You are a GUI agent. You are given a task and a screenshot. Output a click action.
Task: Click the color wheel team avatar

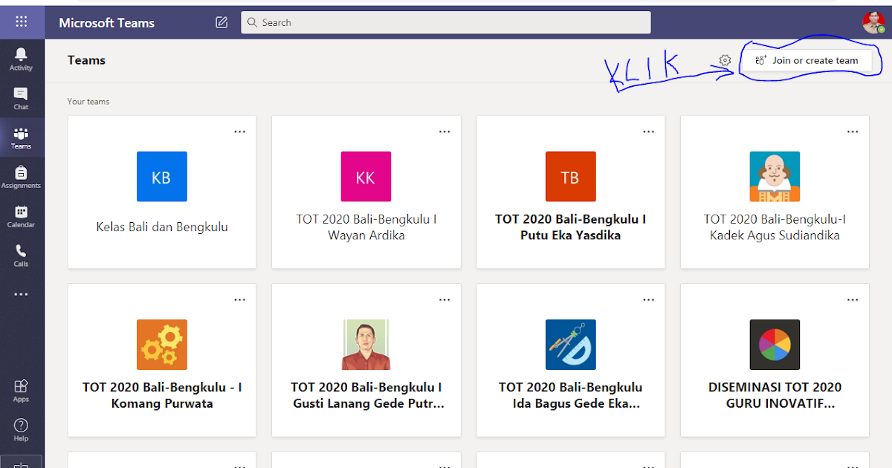[x=775, y=345]
